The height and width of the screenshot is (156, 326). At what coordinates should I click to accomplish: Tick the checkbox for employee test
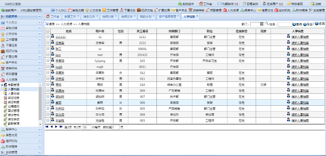[x=48, y=54]
